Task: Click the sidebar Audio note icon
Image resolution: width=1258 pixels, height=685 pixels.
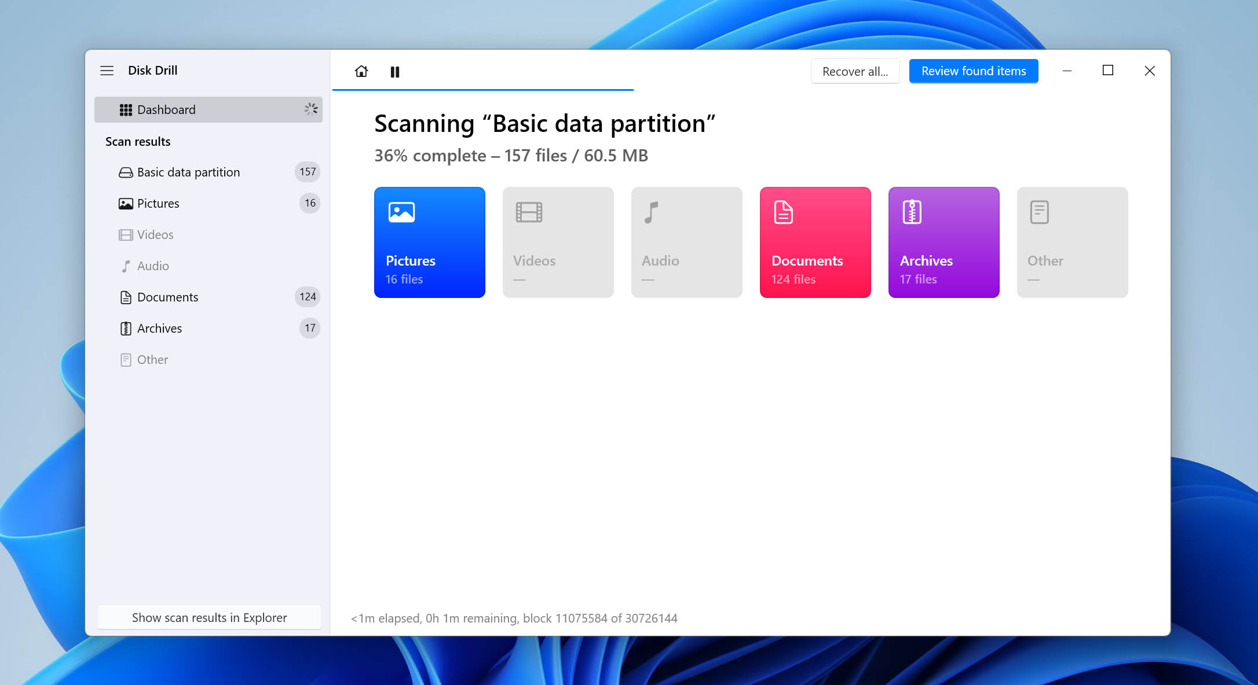Action: point(126,266)
